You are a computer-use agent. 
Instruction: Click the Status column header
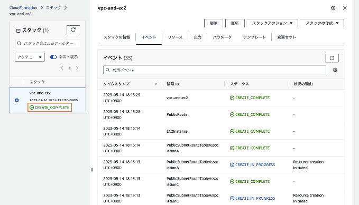pyautogui.click(x=240, y=84)
